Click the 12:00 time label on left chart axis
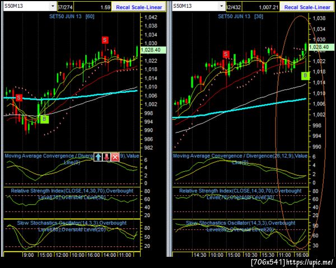The image size is (336, 268). click(62, 255)
